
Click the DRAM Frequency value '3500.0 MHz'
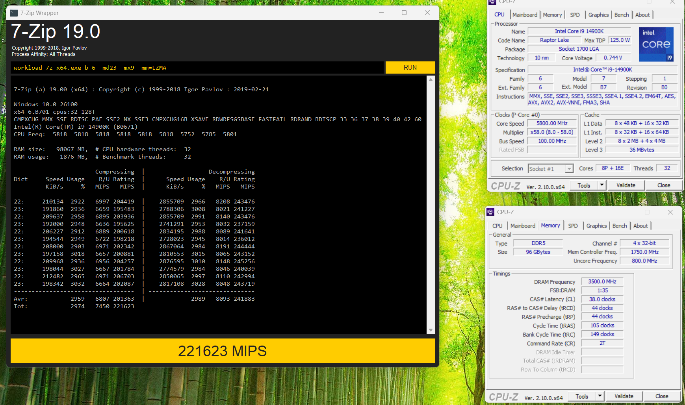click(602, 281)
